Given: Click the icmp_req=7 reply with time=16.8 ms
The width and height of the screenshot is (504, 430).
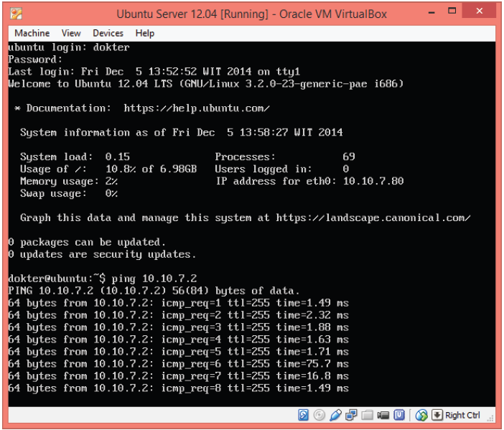Looking at the screenshot, I should (x=178, y=376).
